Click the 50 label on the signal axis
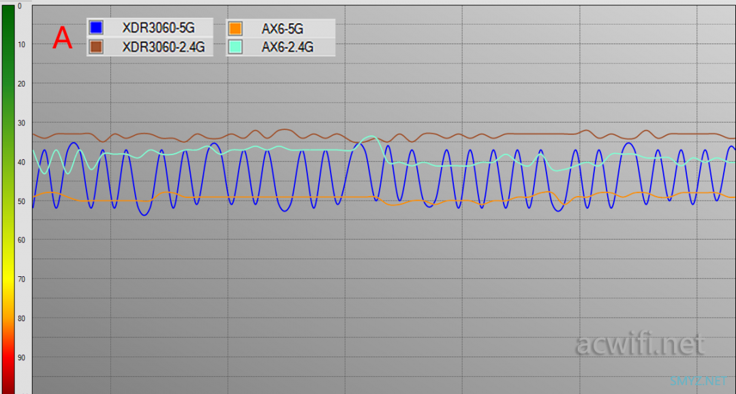This screenshot has height=394, width=736. pyautogui.click(x=21, y=201)
